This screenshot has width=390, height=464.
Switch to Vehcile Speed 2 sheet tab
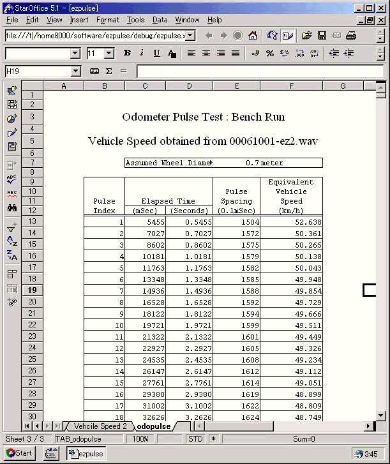[100, 426]
